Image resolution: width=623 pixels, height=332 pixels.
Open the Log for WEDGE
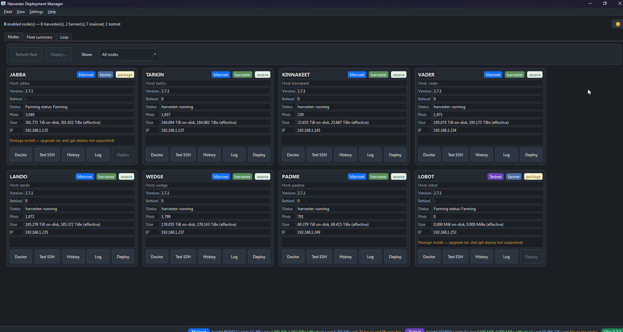tap(234, 257)
